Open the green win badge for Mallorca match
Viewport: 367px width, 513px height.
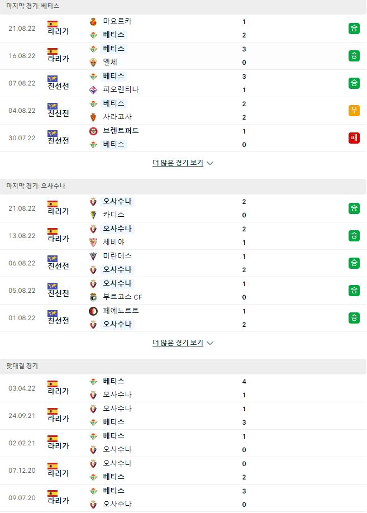point(354,28)
